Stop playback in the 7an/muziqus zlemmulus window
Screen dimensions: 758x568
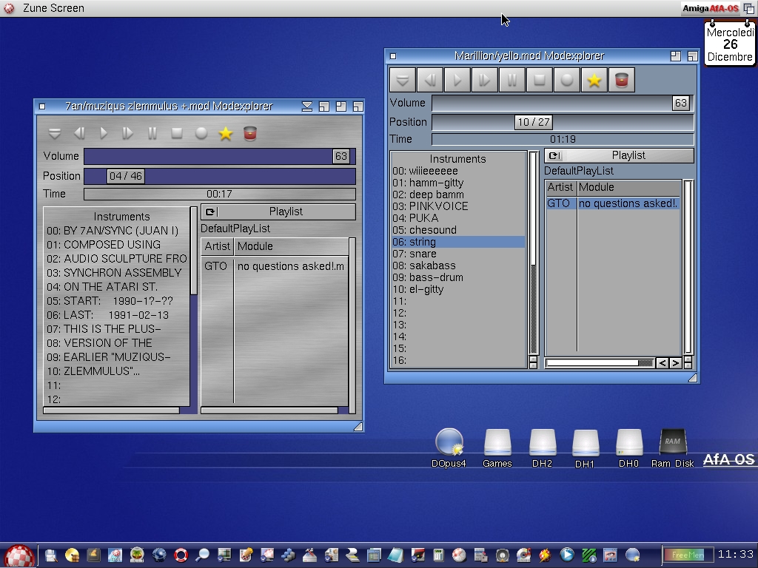[x=177, y=133]
